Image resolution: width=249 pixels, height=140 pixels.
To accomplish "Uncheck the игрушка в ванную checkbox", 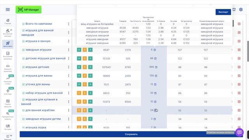I will click(23, 41).
